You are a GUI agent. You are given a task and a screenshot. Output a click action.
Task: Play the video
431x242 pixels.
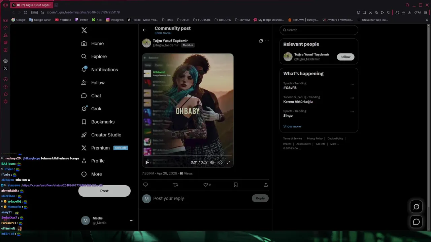(x=147, y=162)
